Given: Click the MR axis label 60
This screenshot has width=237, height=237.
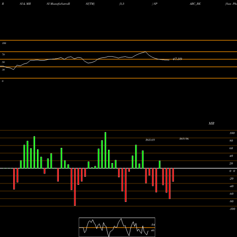Looking at the screenshot, I should [x=231, y=148].
